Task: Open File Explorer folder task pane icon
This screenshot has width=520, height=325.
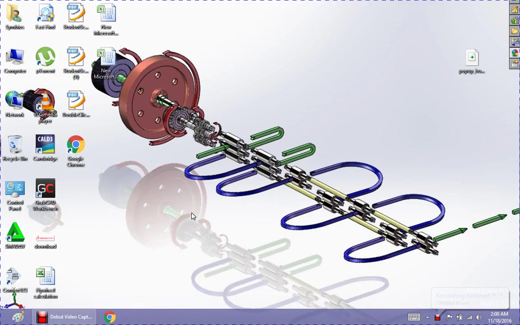Action: (515, 31)
